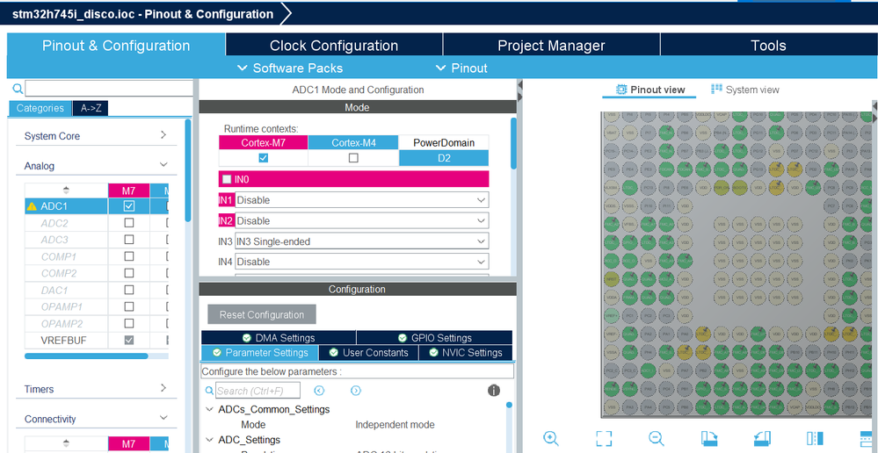Click the ADC1 warning triangle icon
This screenshot has width=878, height=453.
pos(32,206)
